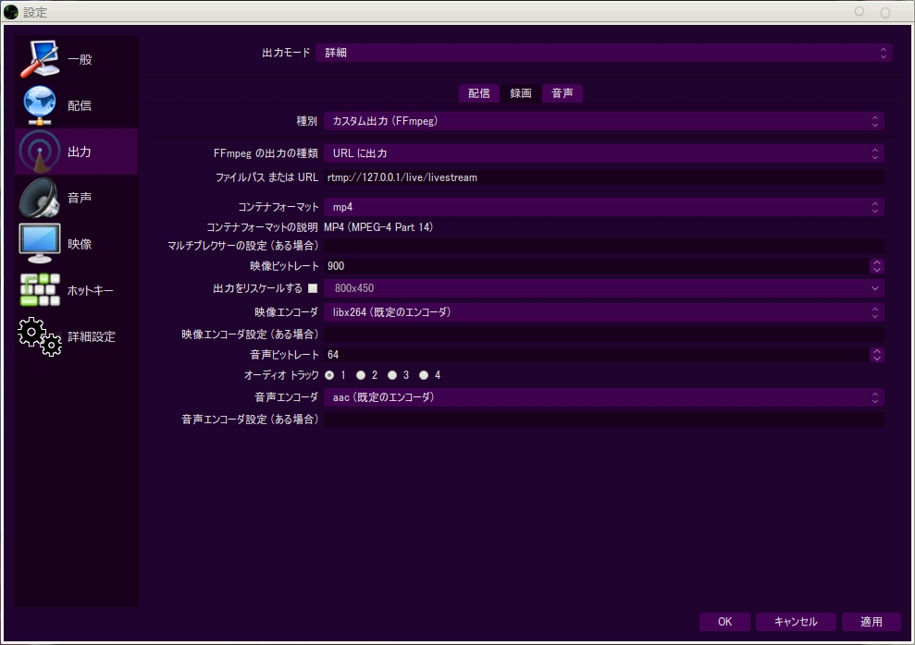Switch to the 録画 tab
The height and width of the screenshot is (645, 915).
[x=521, y=93]
